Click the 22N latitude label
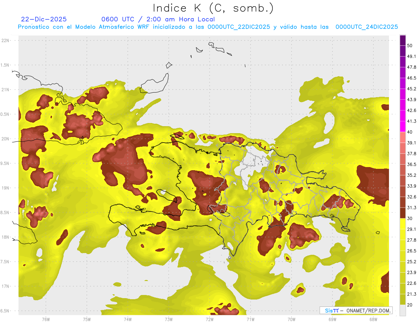419x324 pixels. point(6,40)
